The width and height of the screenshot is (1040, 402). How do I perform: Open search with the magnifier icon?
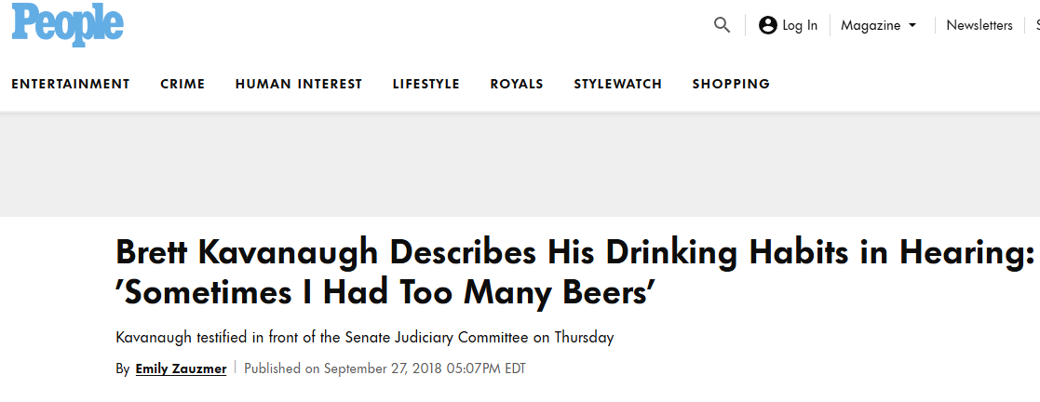[723, 25]
